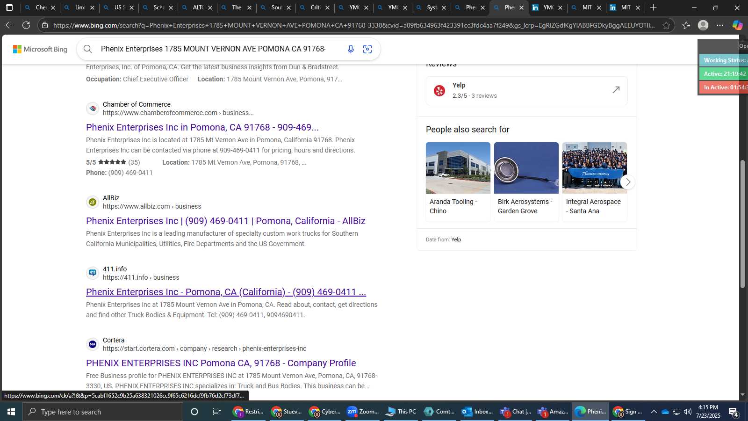This screenshot has height=421, width=748.
Task: Go back with browser back arrow
Action: (x=9, y=25)
